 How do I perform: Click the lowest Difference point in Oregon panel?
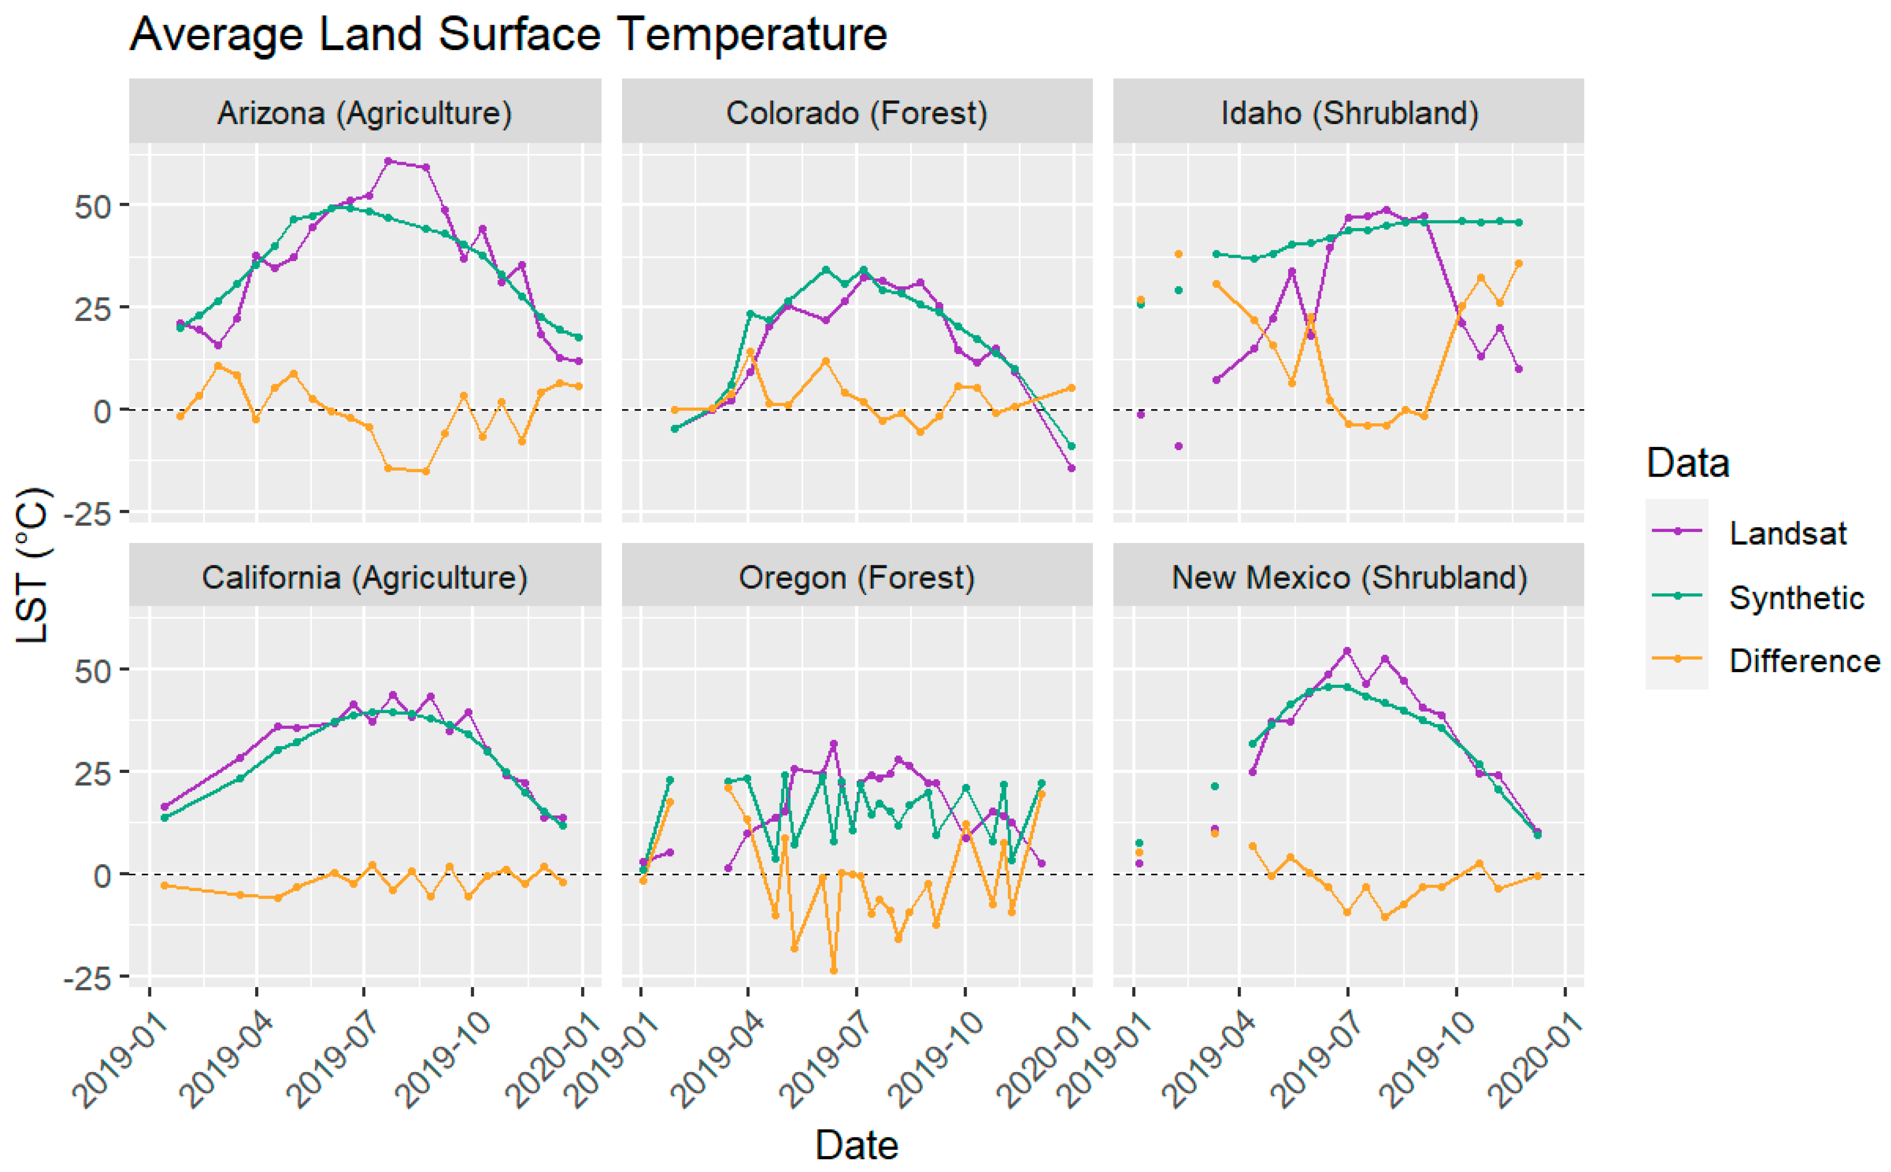point(834,970)
